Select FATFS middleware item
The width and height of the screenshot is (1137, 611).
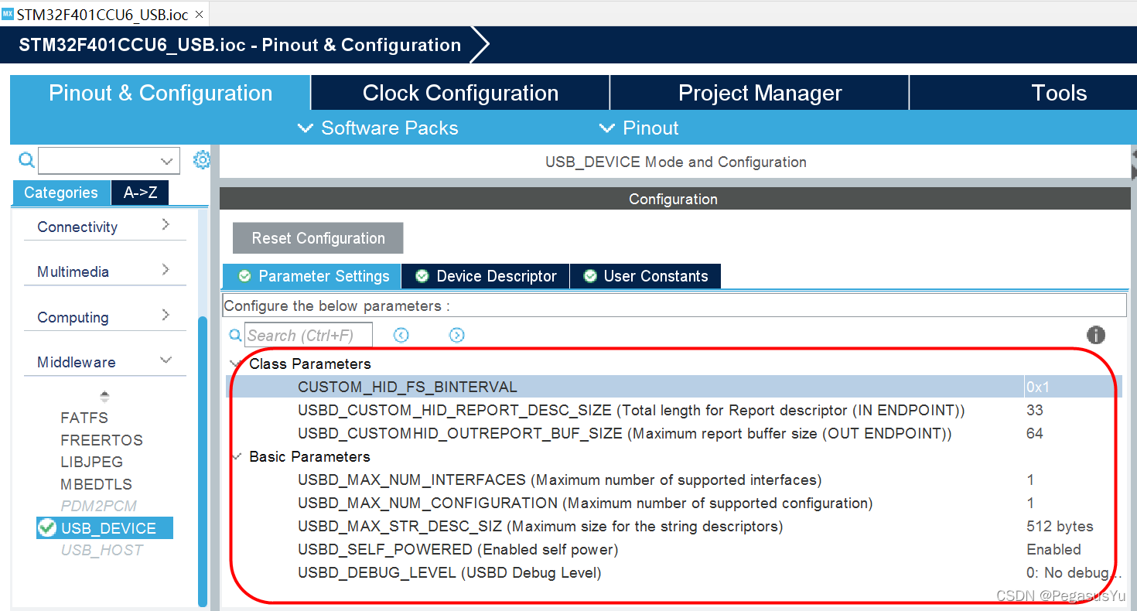tap(84, 418)
